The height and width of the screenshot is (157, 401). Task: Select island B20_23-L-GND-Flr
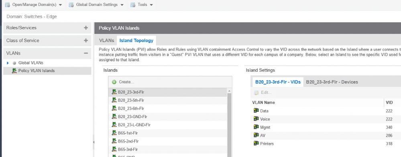click(167, 125)
